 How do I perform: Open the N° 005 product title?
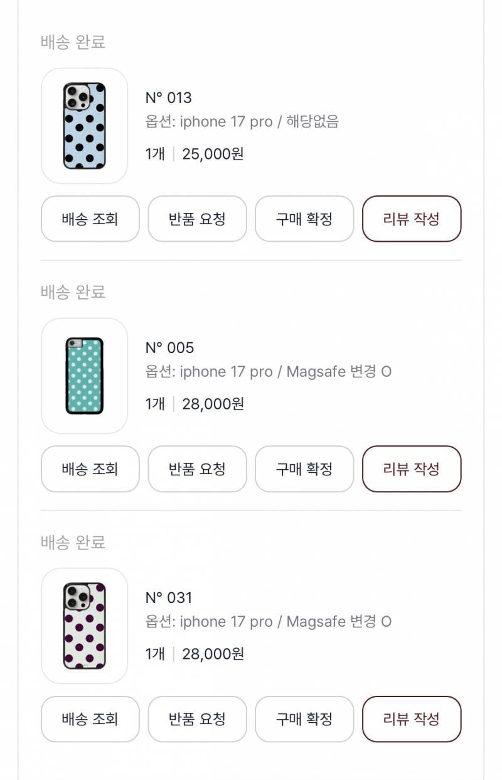(x=169, y=347)
